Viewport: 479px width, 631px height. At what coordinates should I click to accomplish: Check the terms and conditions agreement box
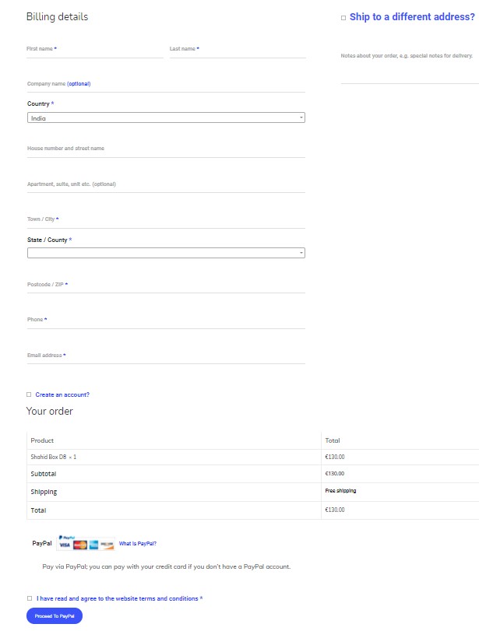tap(30, 598)
